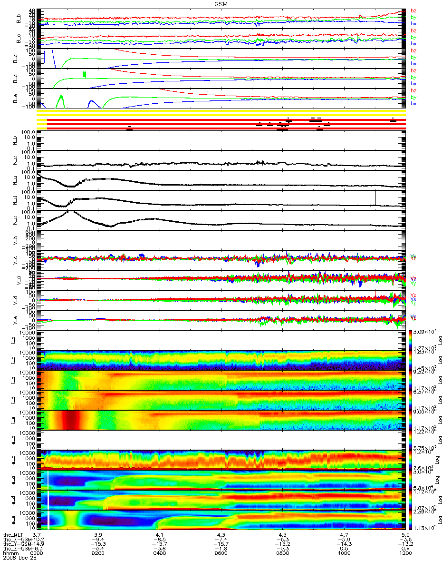The height and width of the screenshot is (571, 442).
Task: Click the B_b axis label
Action: tap(18, 19)
